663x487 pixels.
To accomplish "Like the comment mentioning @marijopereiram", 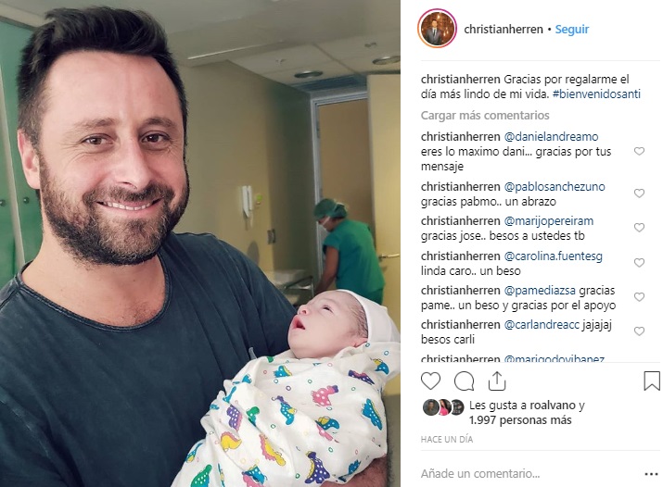I will click(x=639, y=228).
